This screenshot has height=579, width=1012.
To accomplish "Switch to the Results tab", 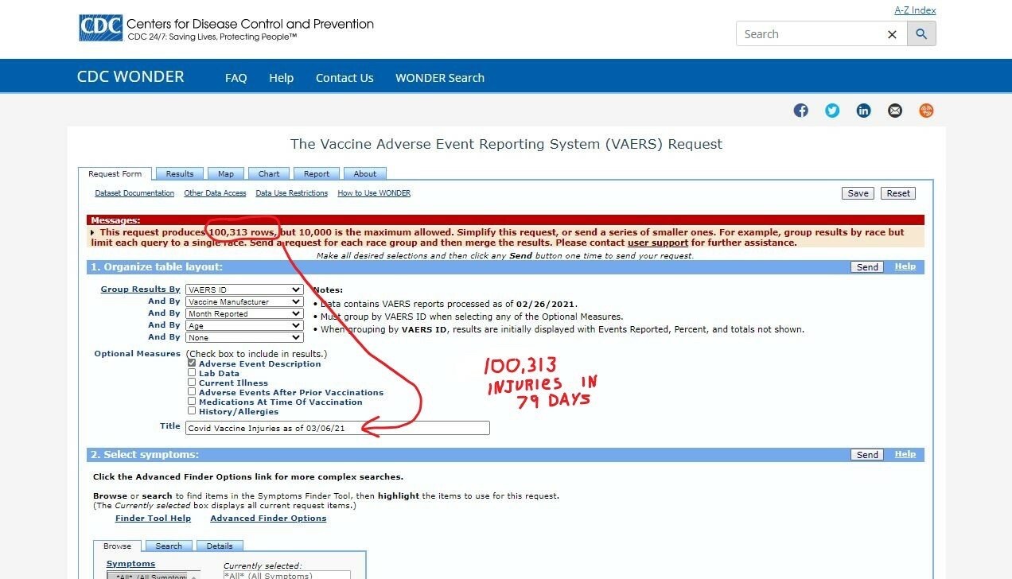I will tap(179, 173).
